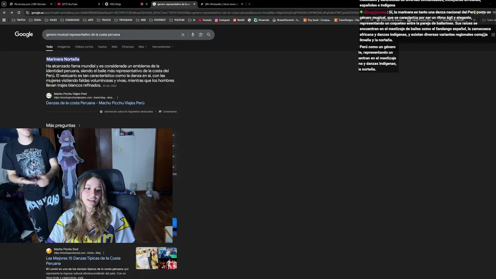Open options for Machu Picchu Soul result
This screenshot has height=279, width=496.
click(103, 253)
